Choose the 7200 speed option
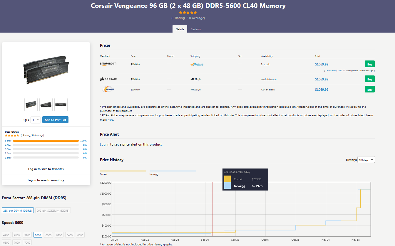The width and height of the screenshot is (395, 246). point(27,243)
